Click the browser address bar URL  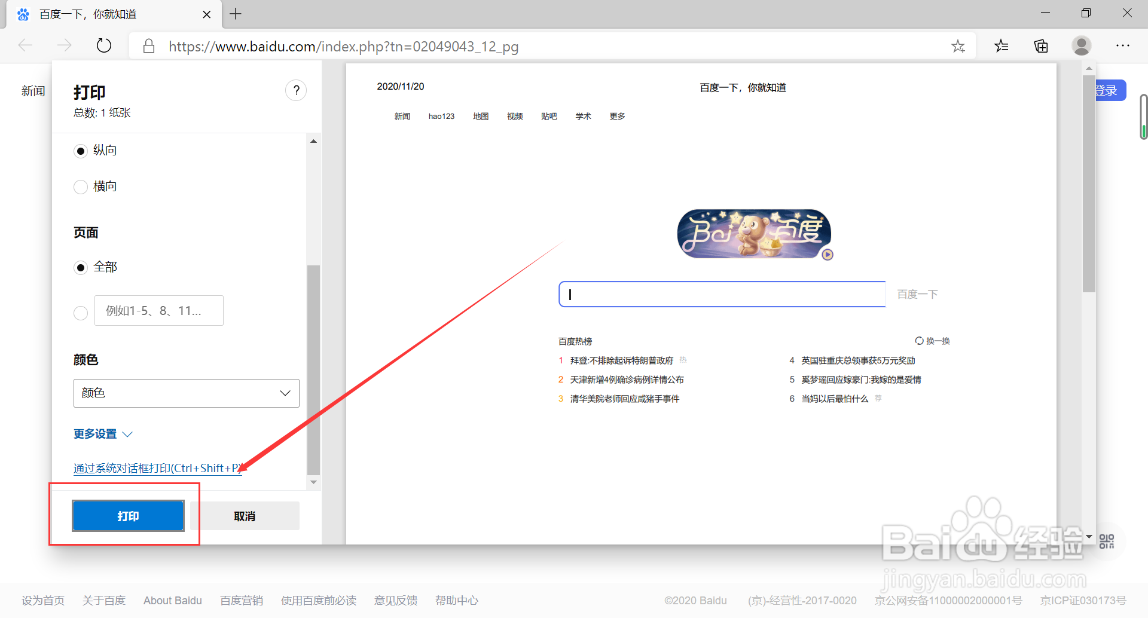[343, 47]
